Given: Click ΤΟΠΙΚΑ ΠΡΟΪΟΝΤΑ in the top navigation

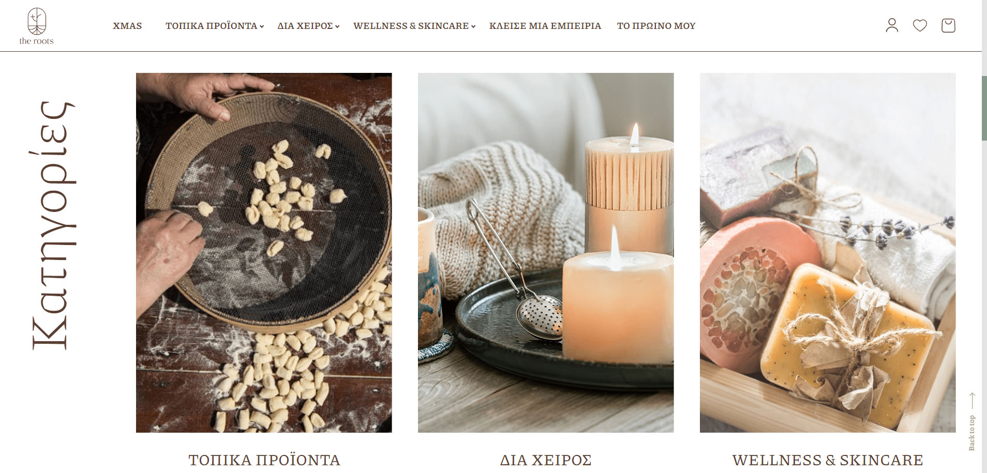Looking at the screenshot, I should [211, 26].
